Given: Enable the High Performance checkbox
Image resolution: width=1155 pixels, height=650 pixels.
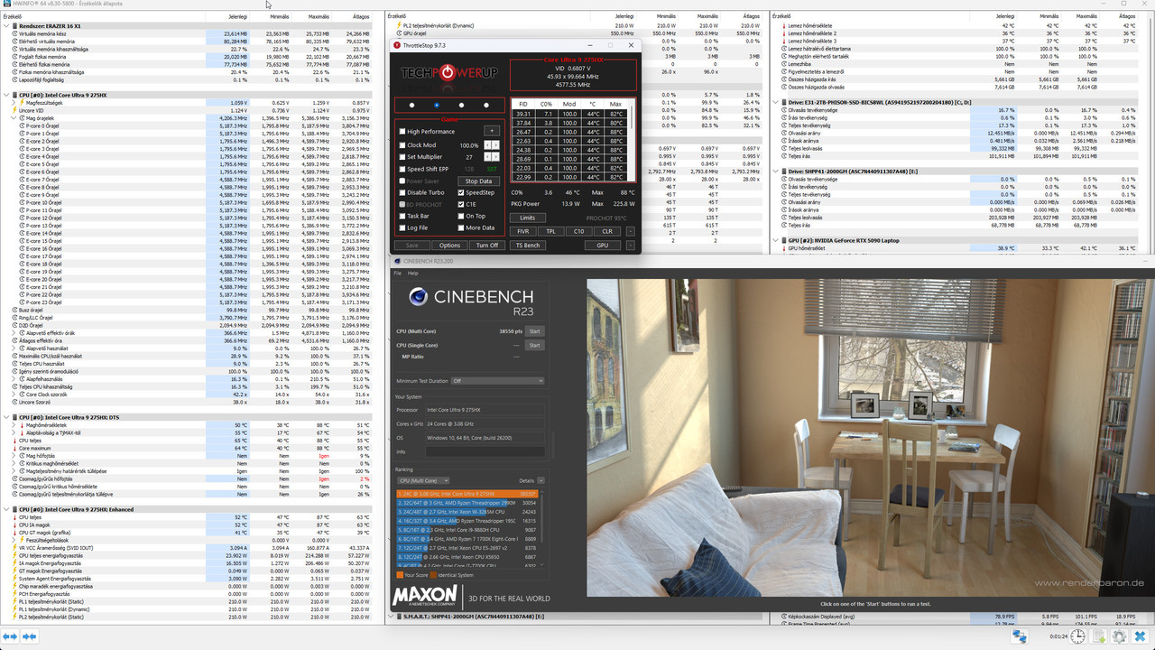Looking at the screenshot, I should [402, 132].
